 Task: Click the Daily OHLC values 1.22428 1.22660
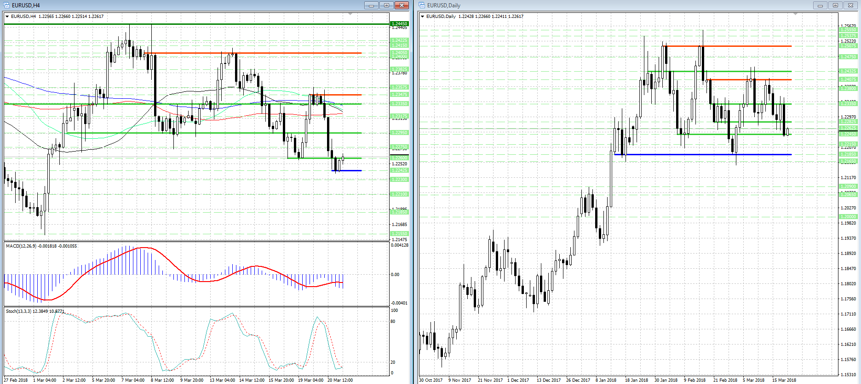[475, 17]
